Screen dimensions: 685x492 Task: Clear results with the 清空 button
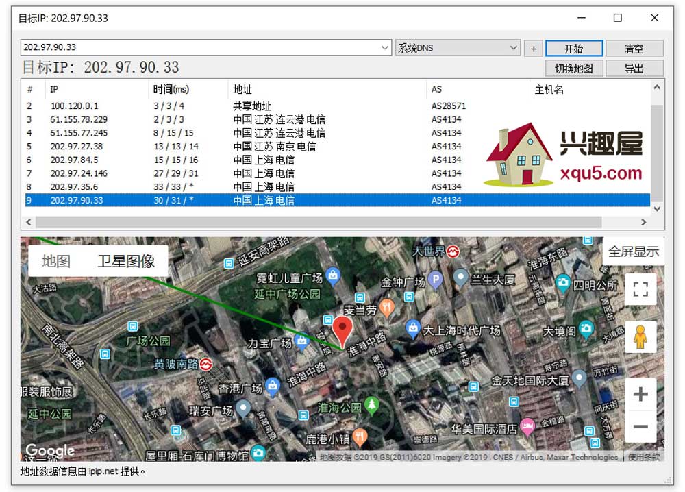[x=634, y=48]
